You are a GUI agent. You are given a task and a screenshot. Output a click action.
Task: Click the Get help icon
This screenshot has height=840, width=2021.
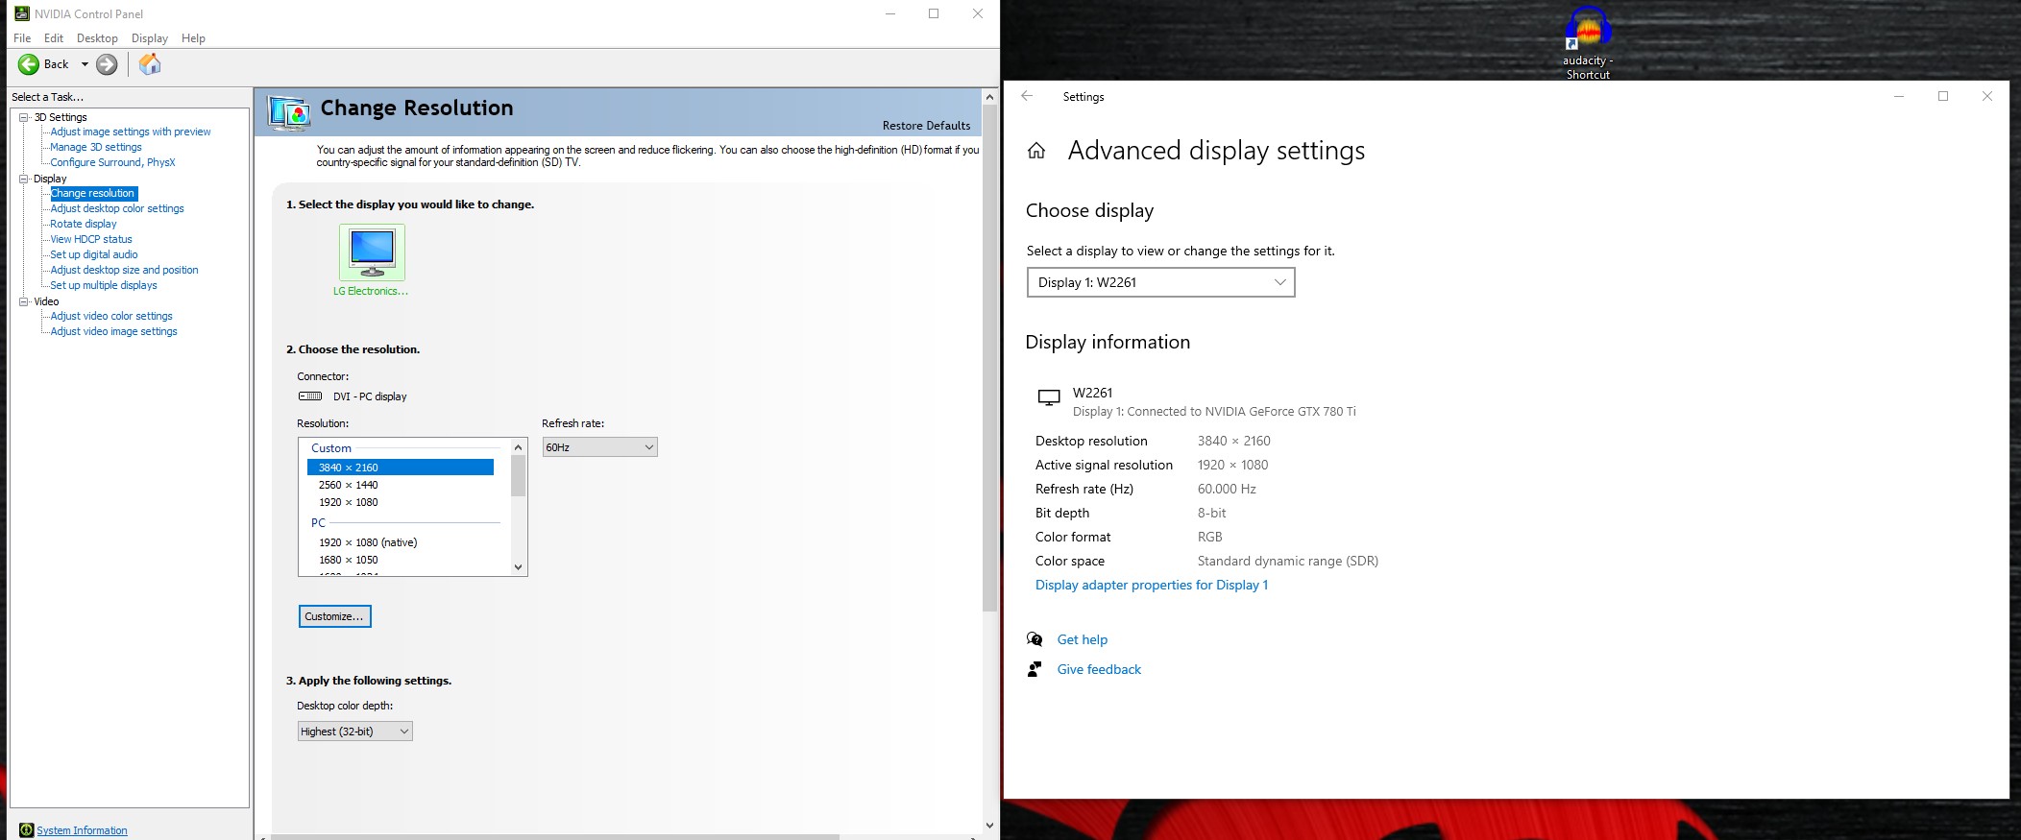(1035, 639)
